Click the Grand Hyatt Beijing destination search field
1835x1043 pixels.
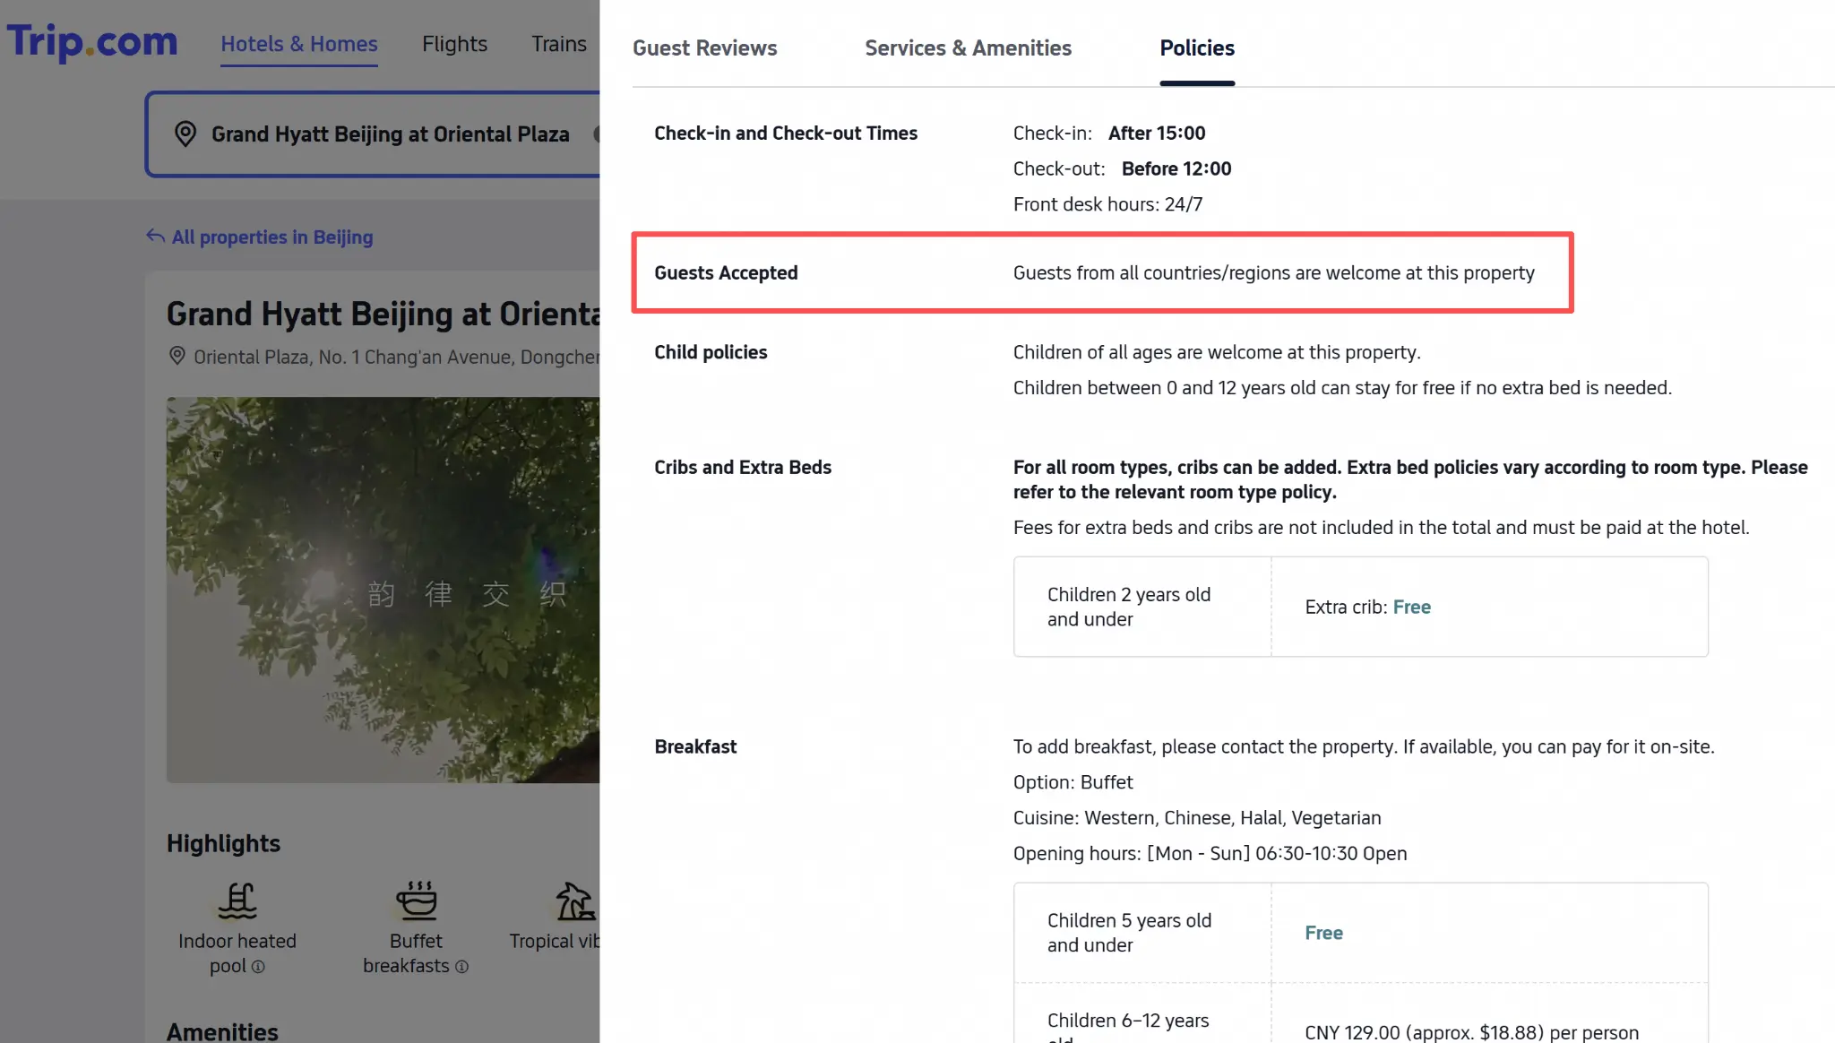point(373,134)
